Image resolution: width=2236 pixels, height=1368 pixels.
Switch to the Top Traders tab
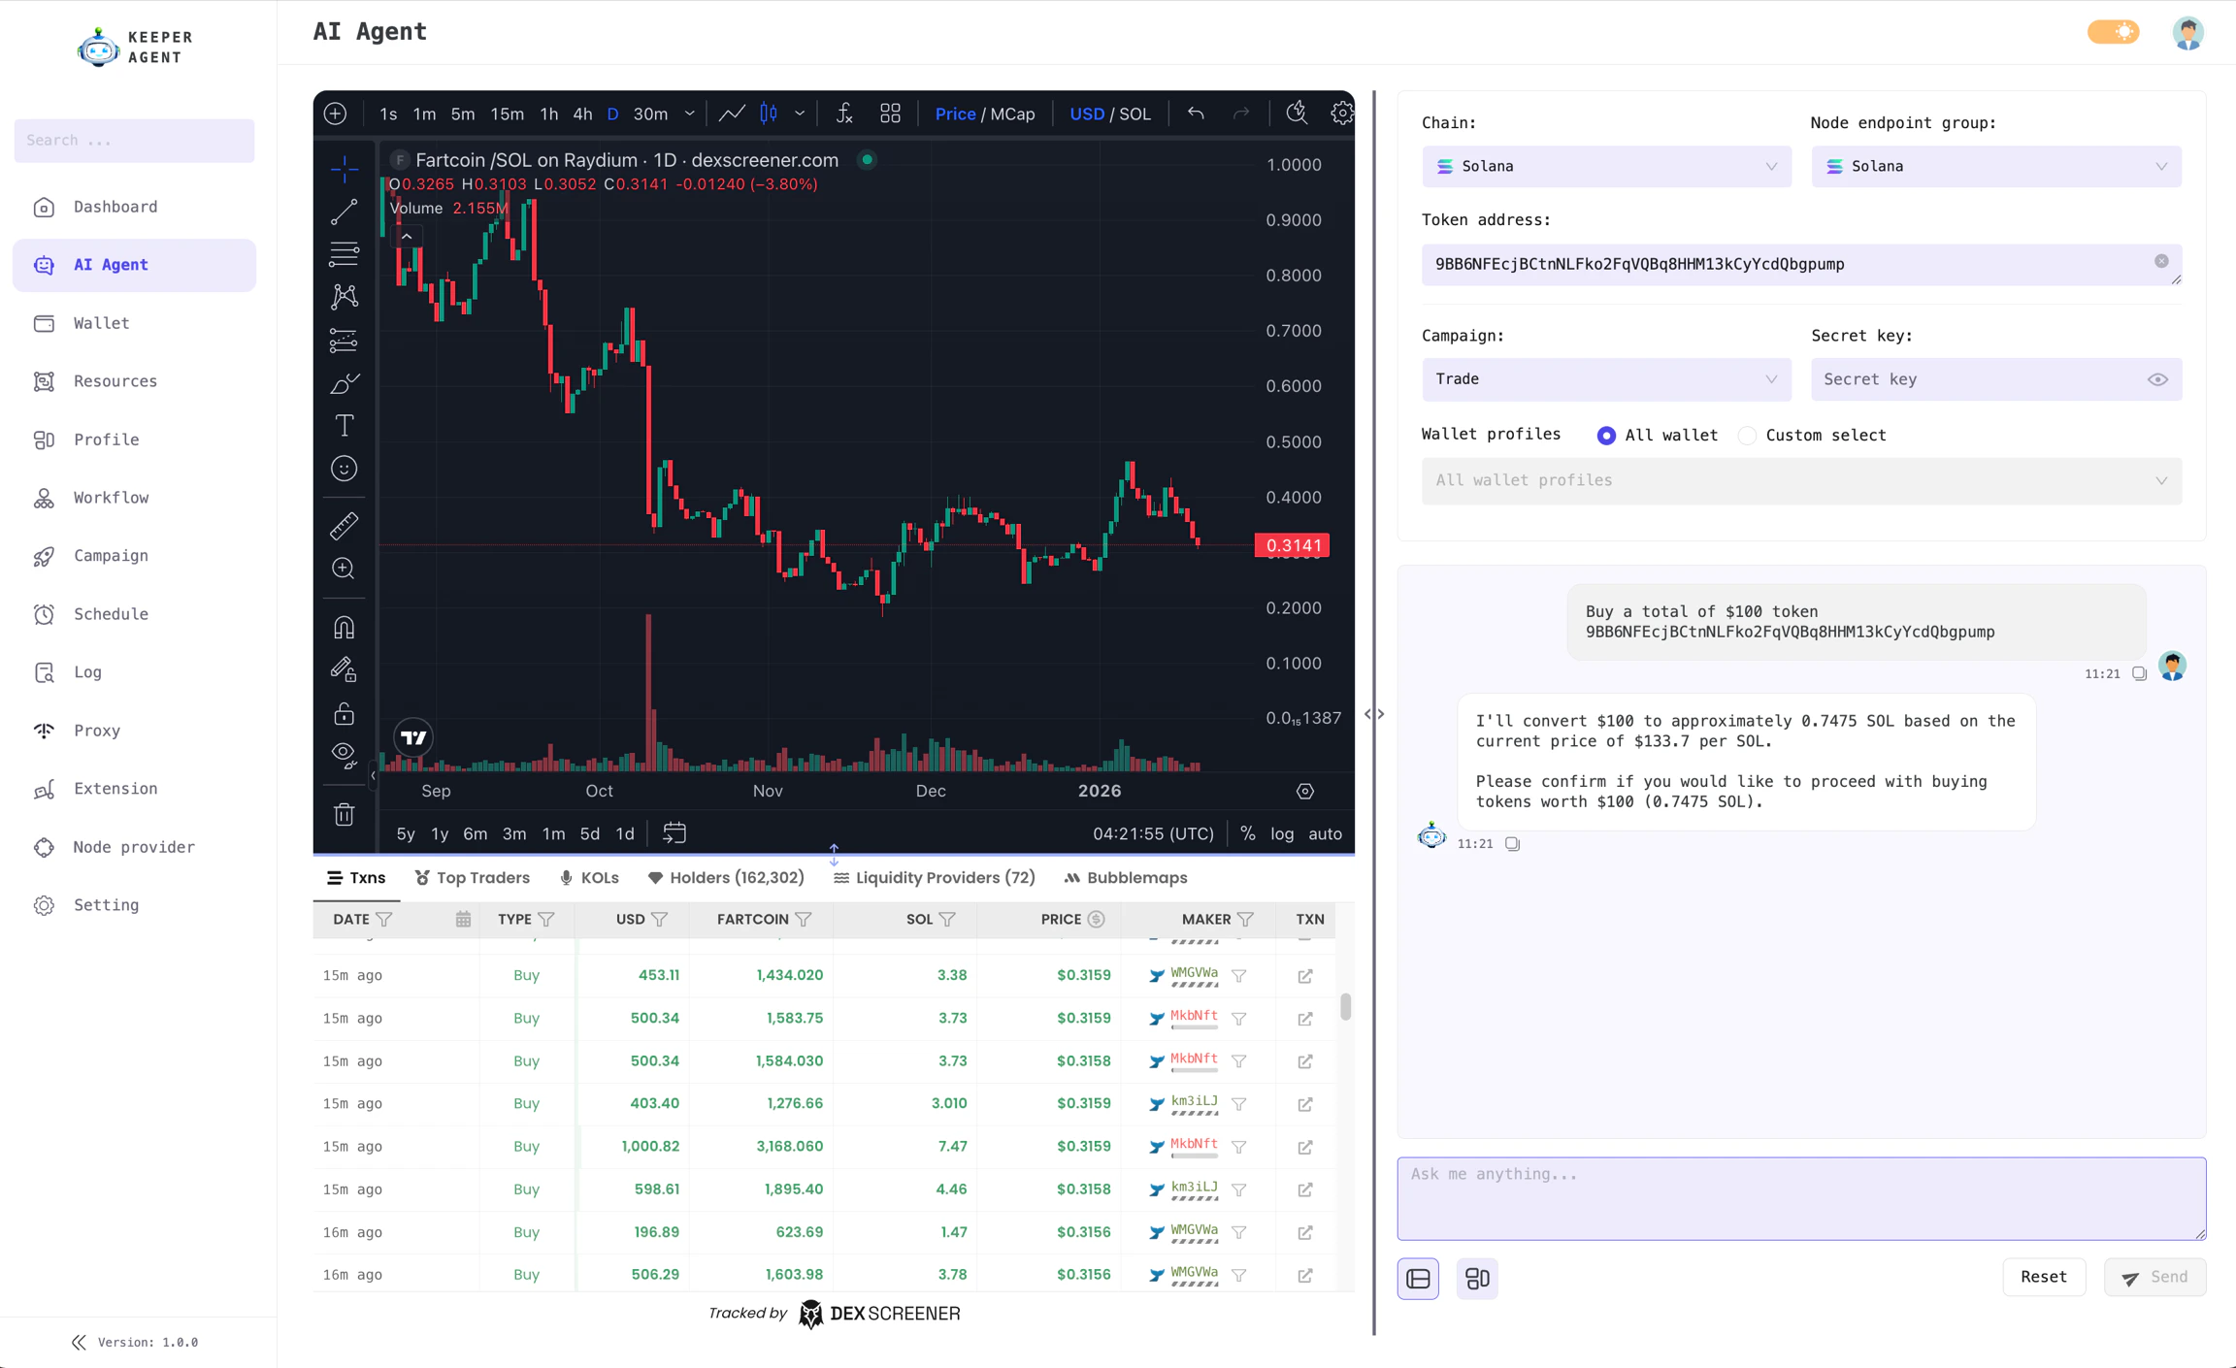(473, 877)
